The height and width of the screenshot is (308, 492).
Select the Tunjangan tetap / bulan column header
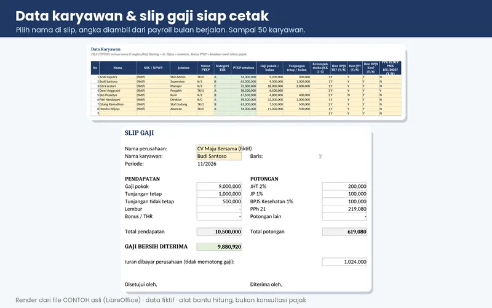[297, 68]
